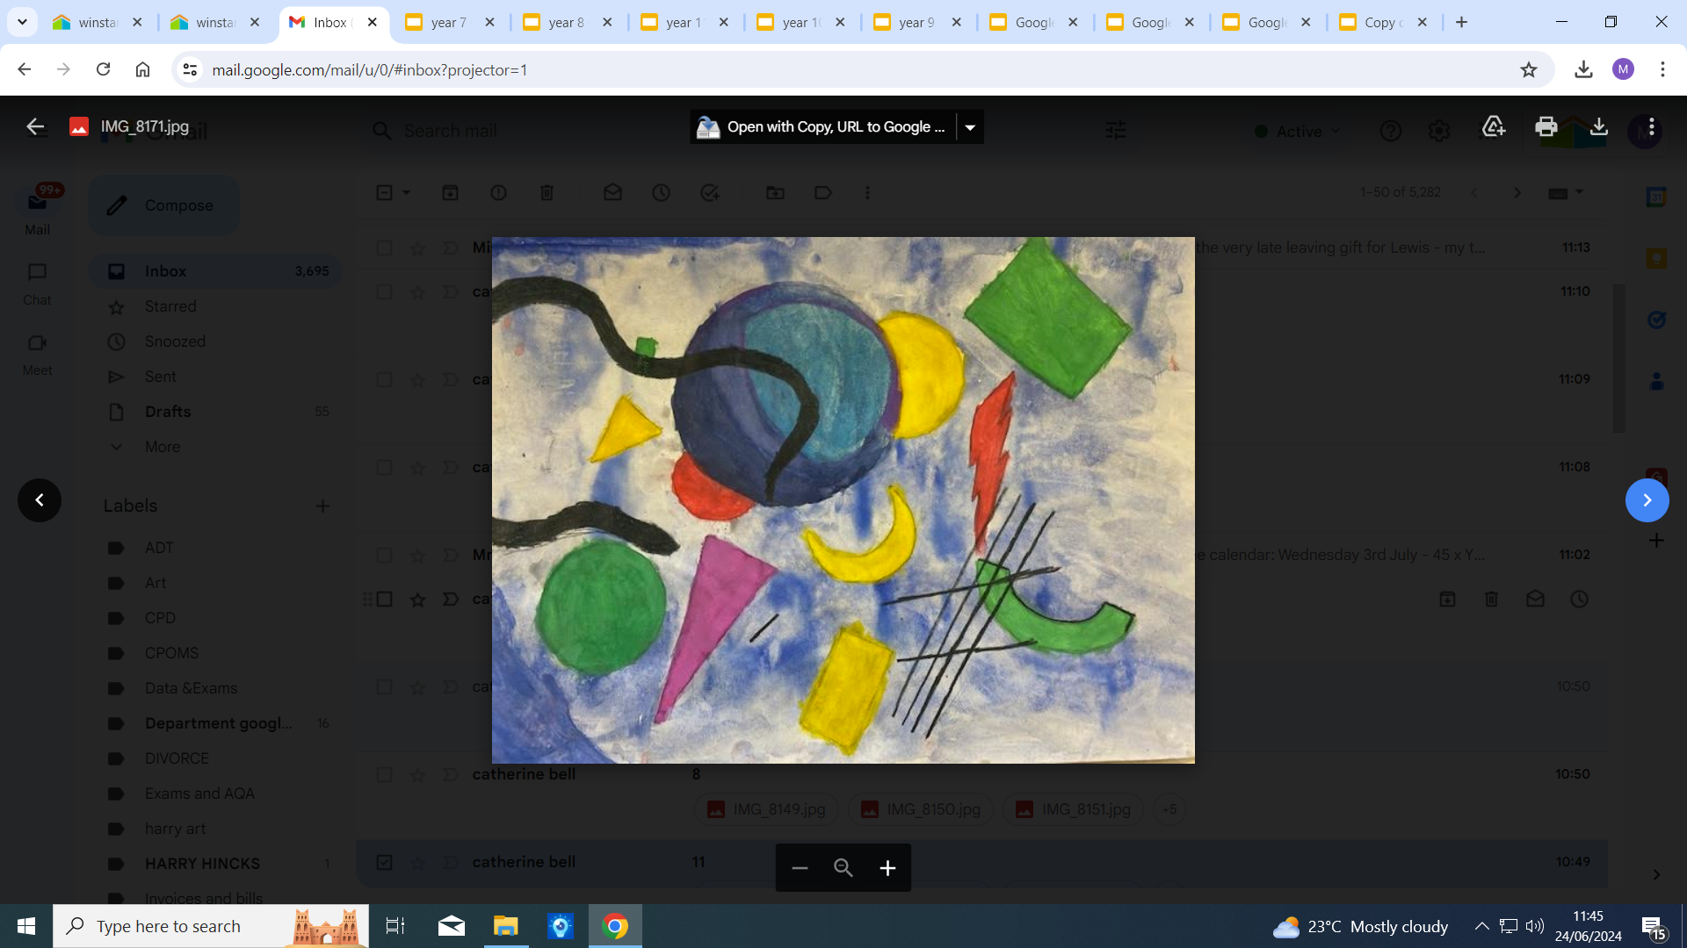
Task: Open with Copy, URL to Google
Action: click(x=823, y=127)
